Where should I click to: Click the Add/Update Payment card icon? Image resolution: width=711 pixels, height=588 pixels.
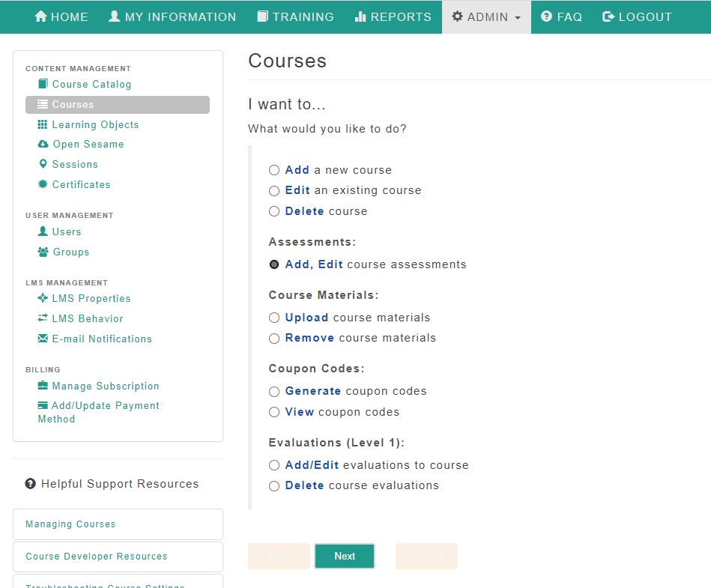pos(43,404)
